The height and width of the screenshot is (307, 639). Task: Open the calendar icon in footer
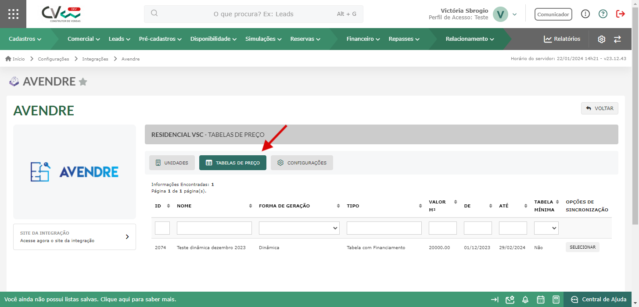(x=541, y=300)
